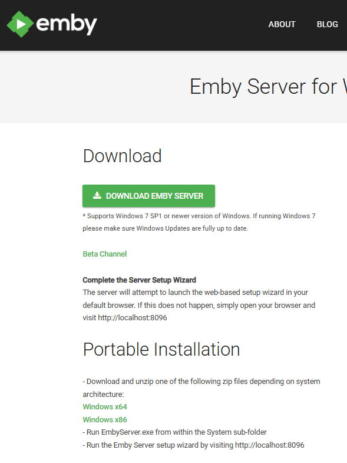Image resolution: width=347 pixels, height=463 pixels.
Task: Click 'visit http://localhost:8096' text
Action: click(125, 318)
